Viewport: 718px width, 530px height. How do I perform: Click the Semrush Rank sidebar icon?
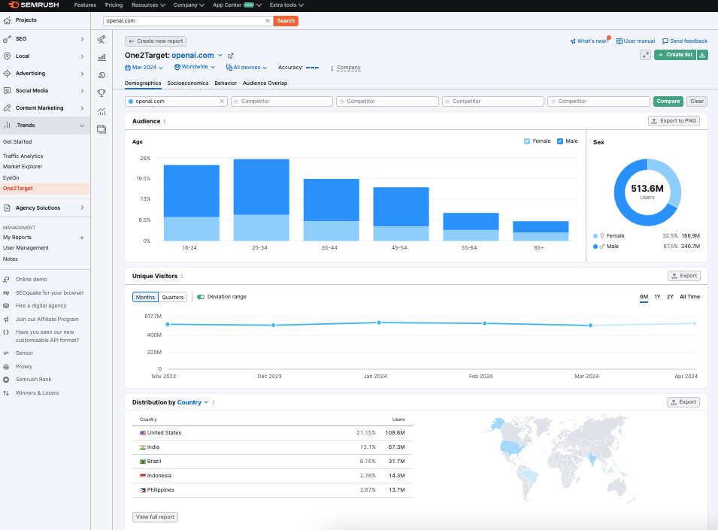6,380
